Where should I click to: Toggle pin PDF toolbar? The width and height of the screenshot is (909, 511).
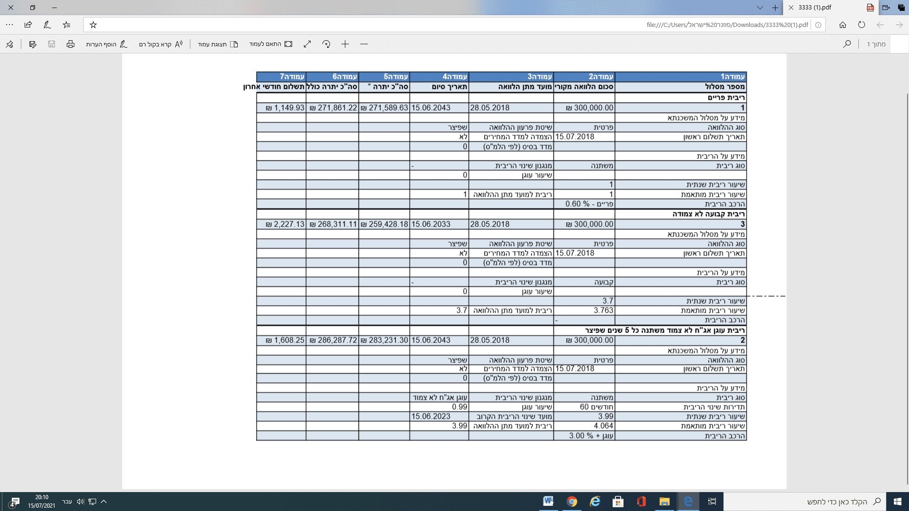9,44
